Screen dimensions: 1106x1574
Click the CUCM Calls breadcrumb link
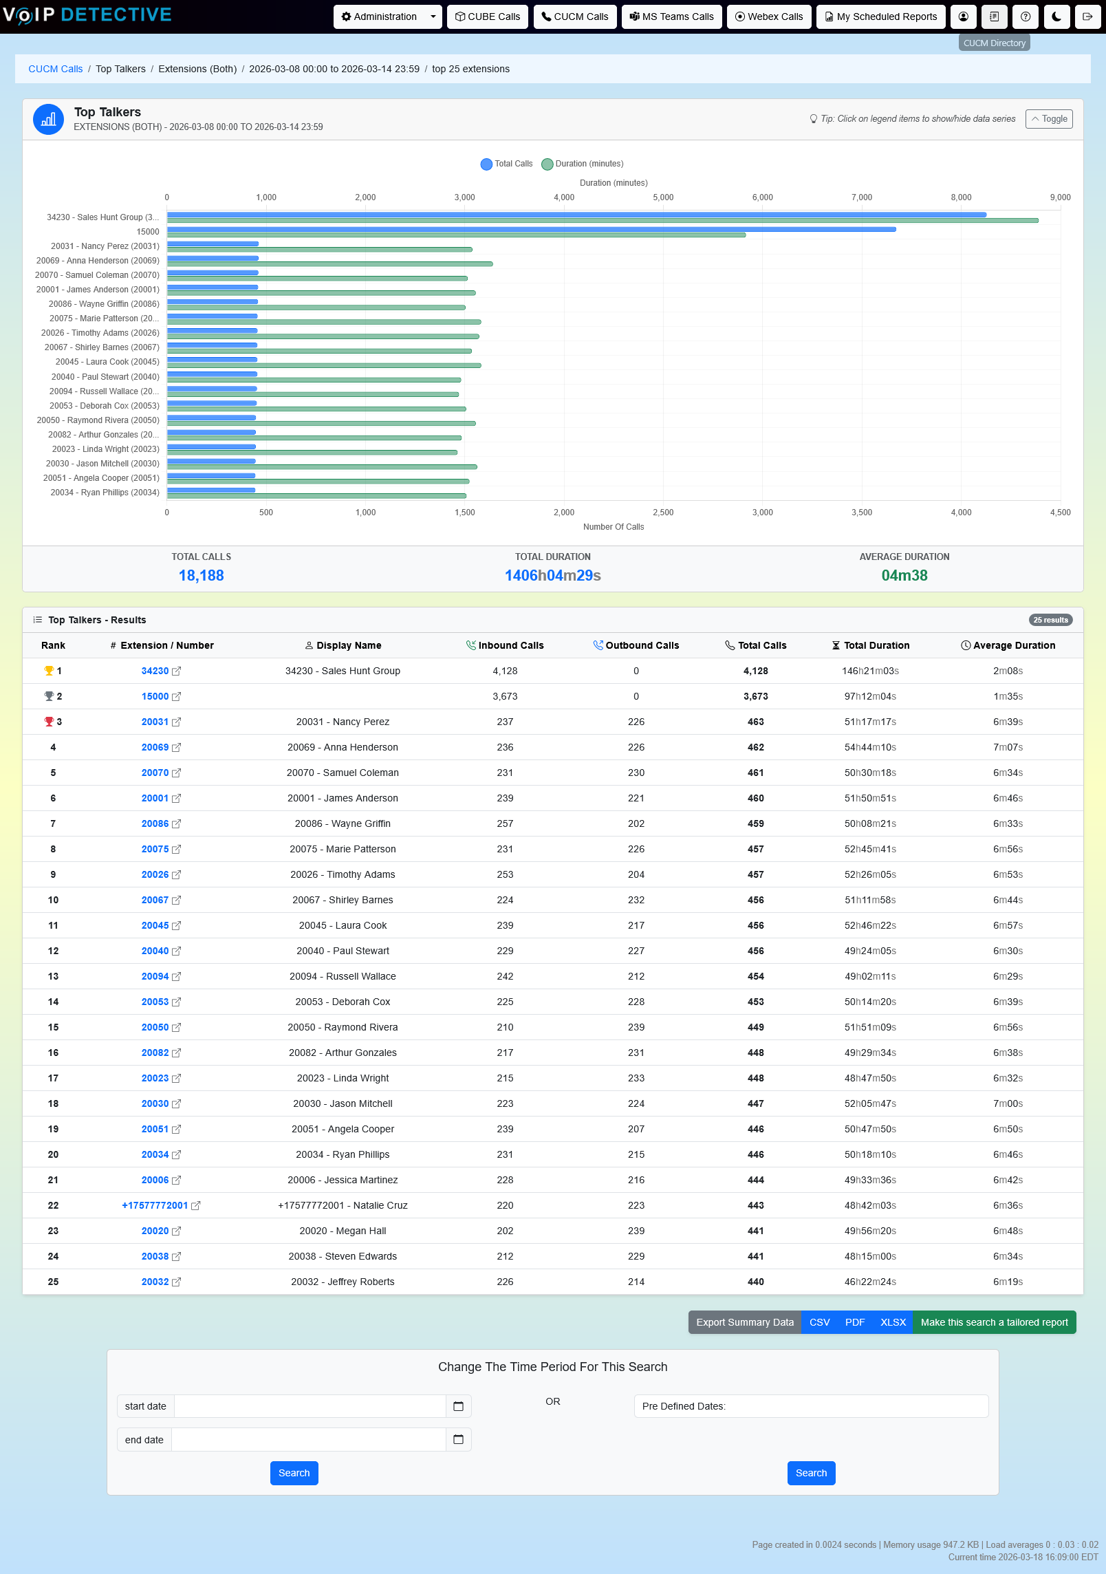pyautogui.click(x=56, y=69)
